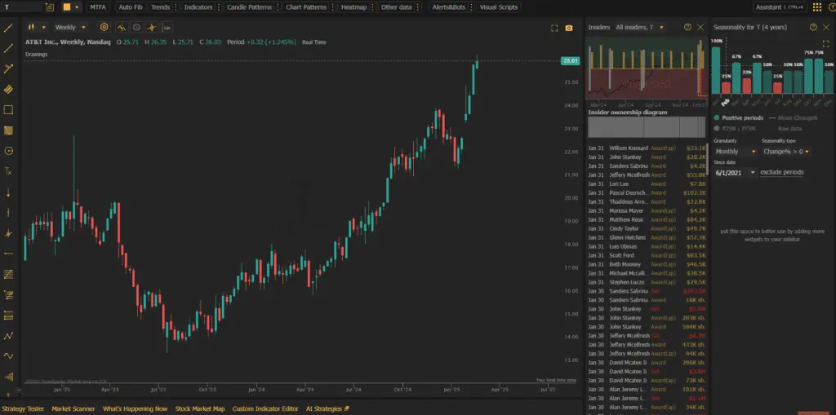Open the Indicators menu

click(198, 7)
